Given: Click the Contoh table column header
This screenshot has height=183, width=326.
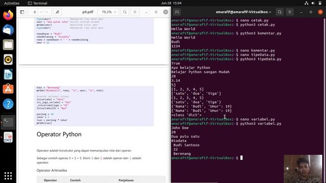Looking at the screenshot, I should pos(75,180).
